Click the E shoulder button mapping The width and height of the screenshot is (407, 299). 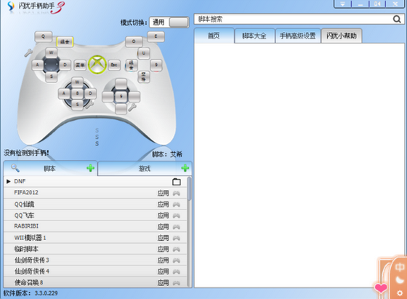coord(156,36)
